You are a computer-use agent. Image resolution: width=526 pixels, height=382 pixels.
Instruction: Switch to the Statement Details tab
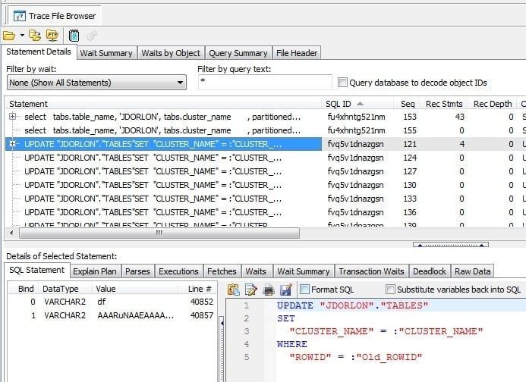(x=39, y=52)
